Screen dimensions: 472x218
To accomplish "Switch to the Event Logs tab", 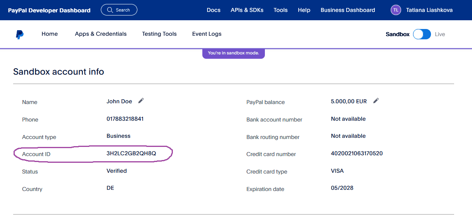I will (x=207, y=34).
